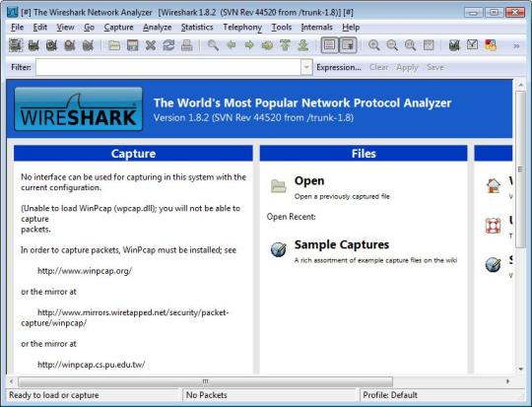Click the http://www.winpcap.org/ link
This screenshot has width=532, height=407.
(x=85, y=271)
